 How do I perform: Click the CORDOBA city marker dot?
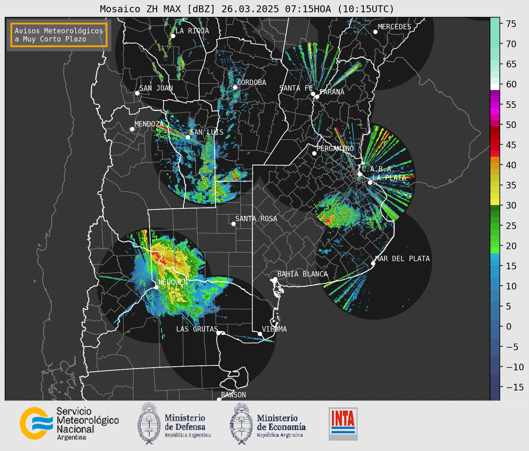(235, 87)
